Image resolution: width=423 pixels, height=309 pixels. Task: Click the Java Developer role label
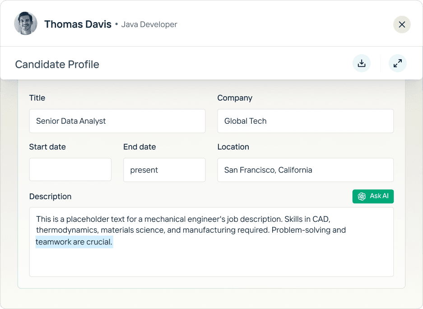point(149,24)
